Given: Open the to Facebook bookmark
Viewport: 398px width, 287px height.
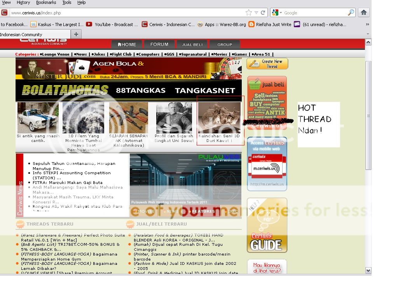Looking at the screenshot, I should pos(14,24).
